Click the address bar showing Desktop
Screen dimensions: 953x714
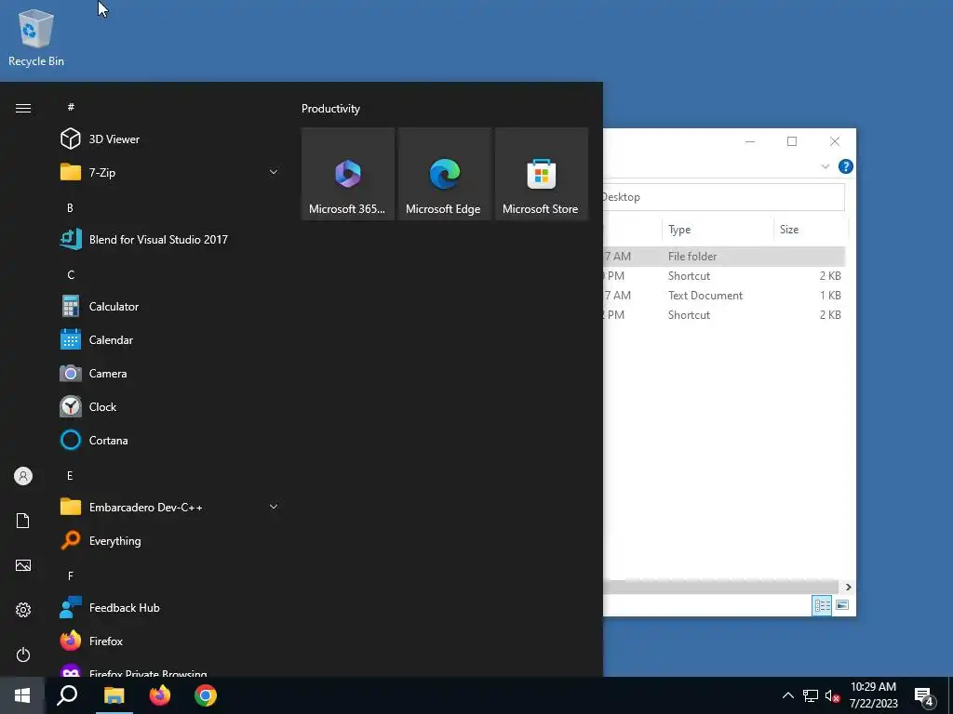click(x=722, y=197)
